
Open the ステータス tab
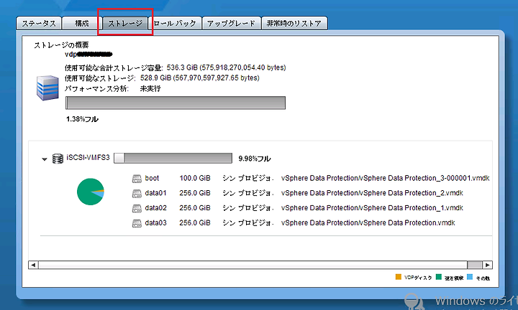click(39, 23)
